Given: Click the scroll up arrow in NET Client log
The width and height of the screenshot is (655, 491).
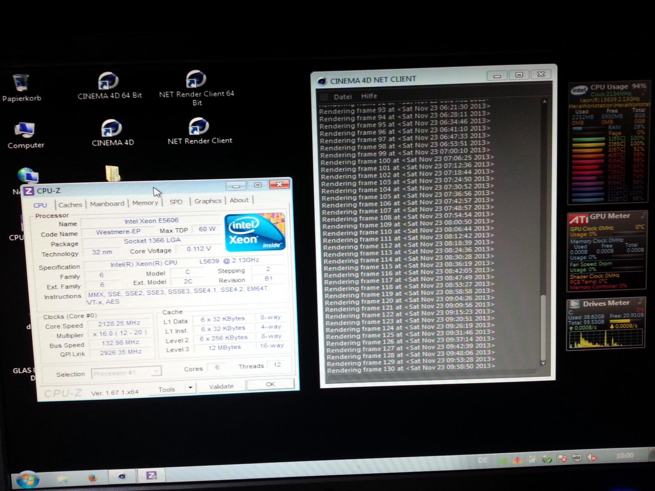Looking at the screenshot, I should tap(544, 101).
